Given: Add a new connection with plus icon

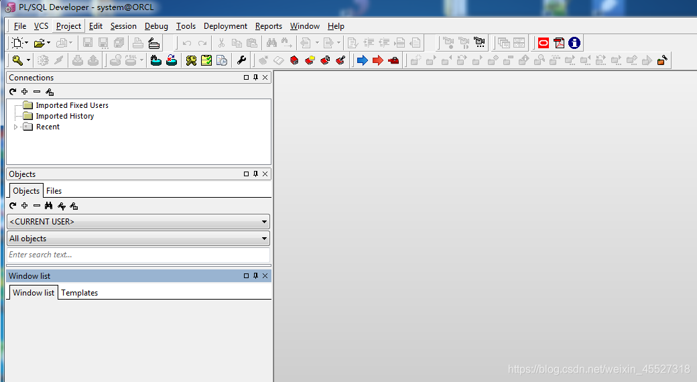Looking at the screenshot, I should (x=24, y=92).
